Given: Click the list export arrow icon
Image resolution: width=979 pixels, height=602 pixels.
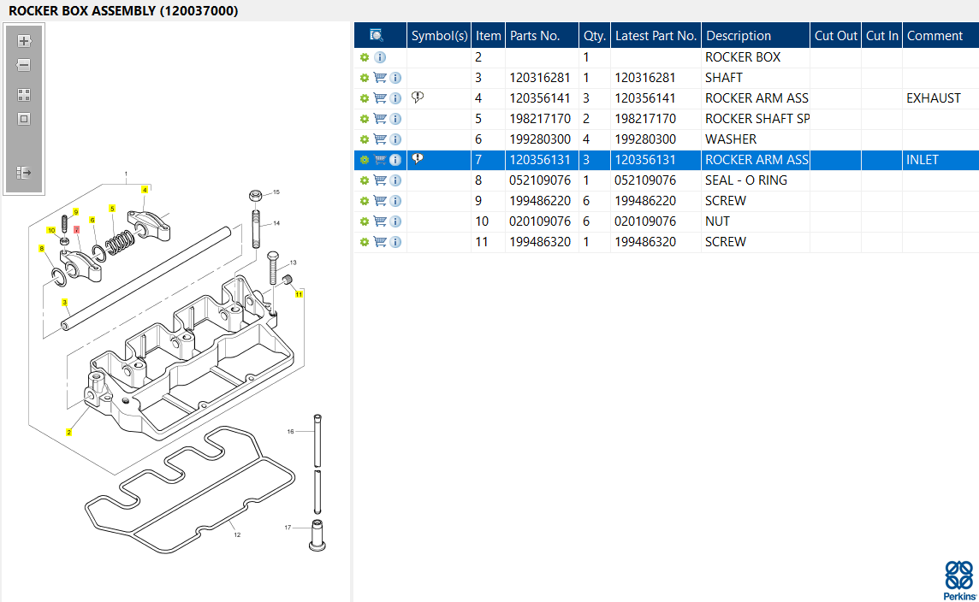Looking at the screenshot, I should coord(24,173).
